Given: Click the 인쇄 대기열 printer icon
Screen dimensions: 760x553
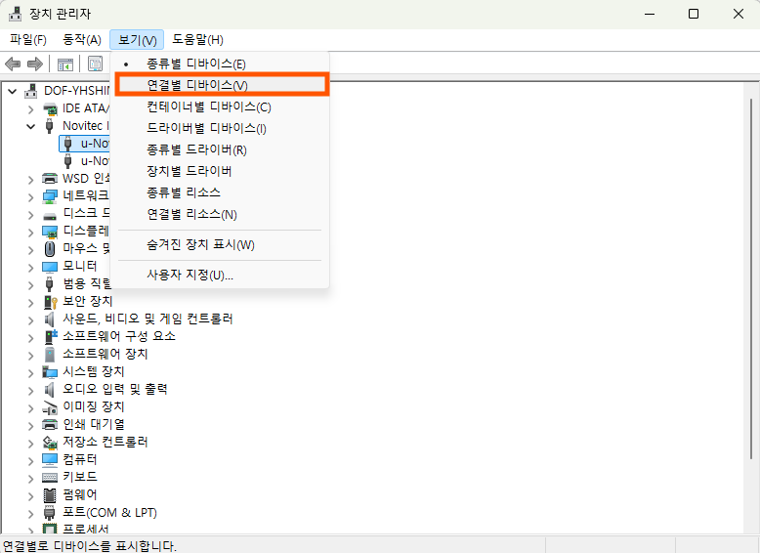Looking at the screenshot, I should click(50, 424).
